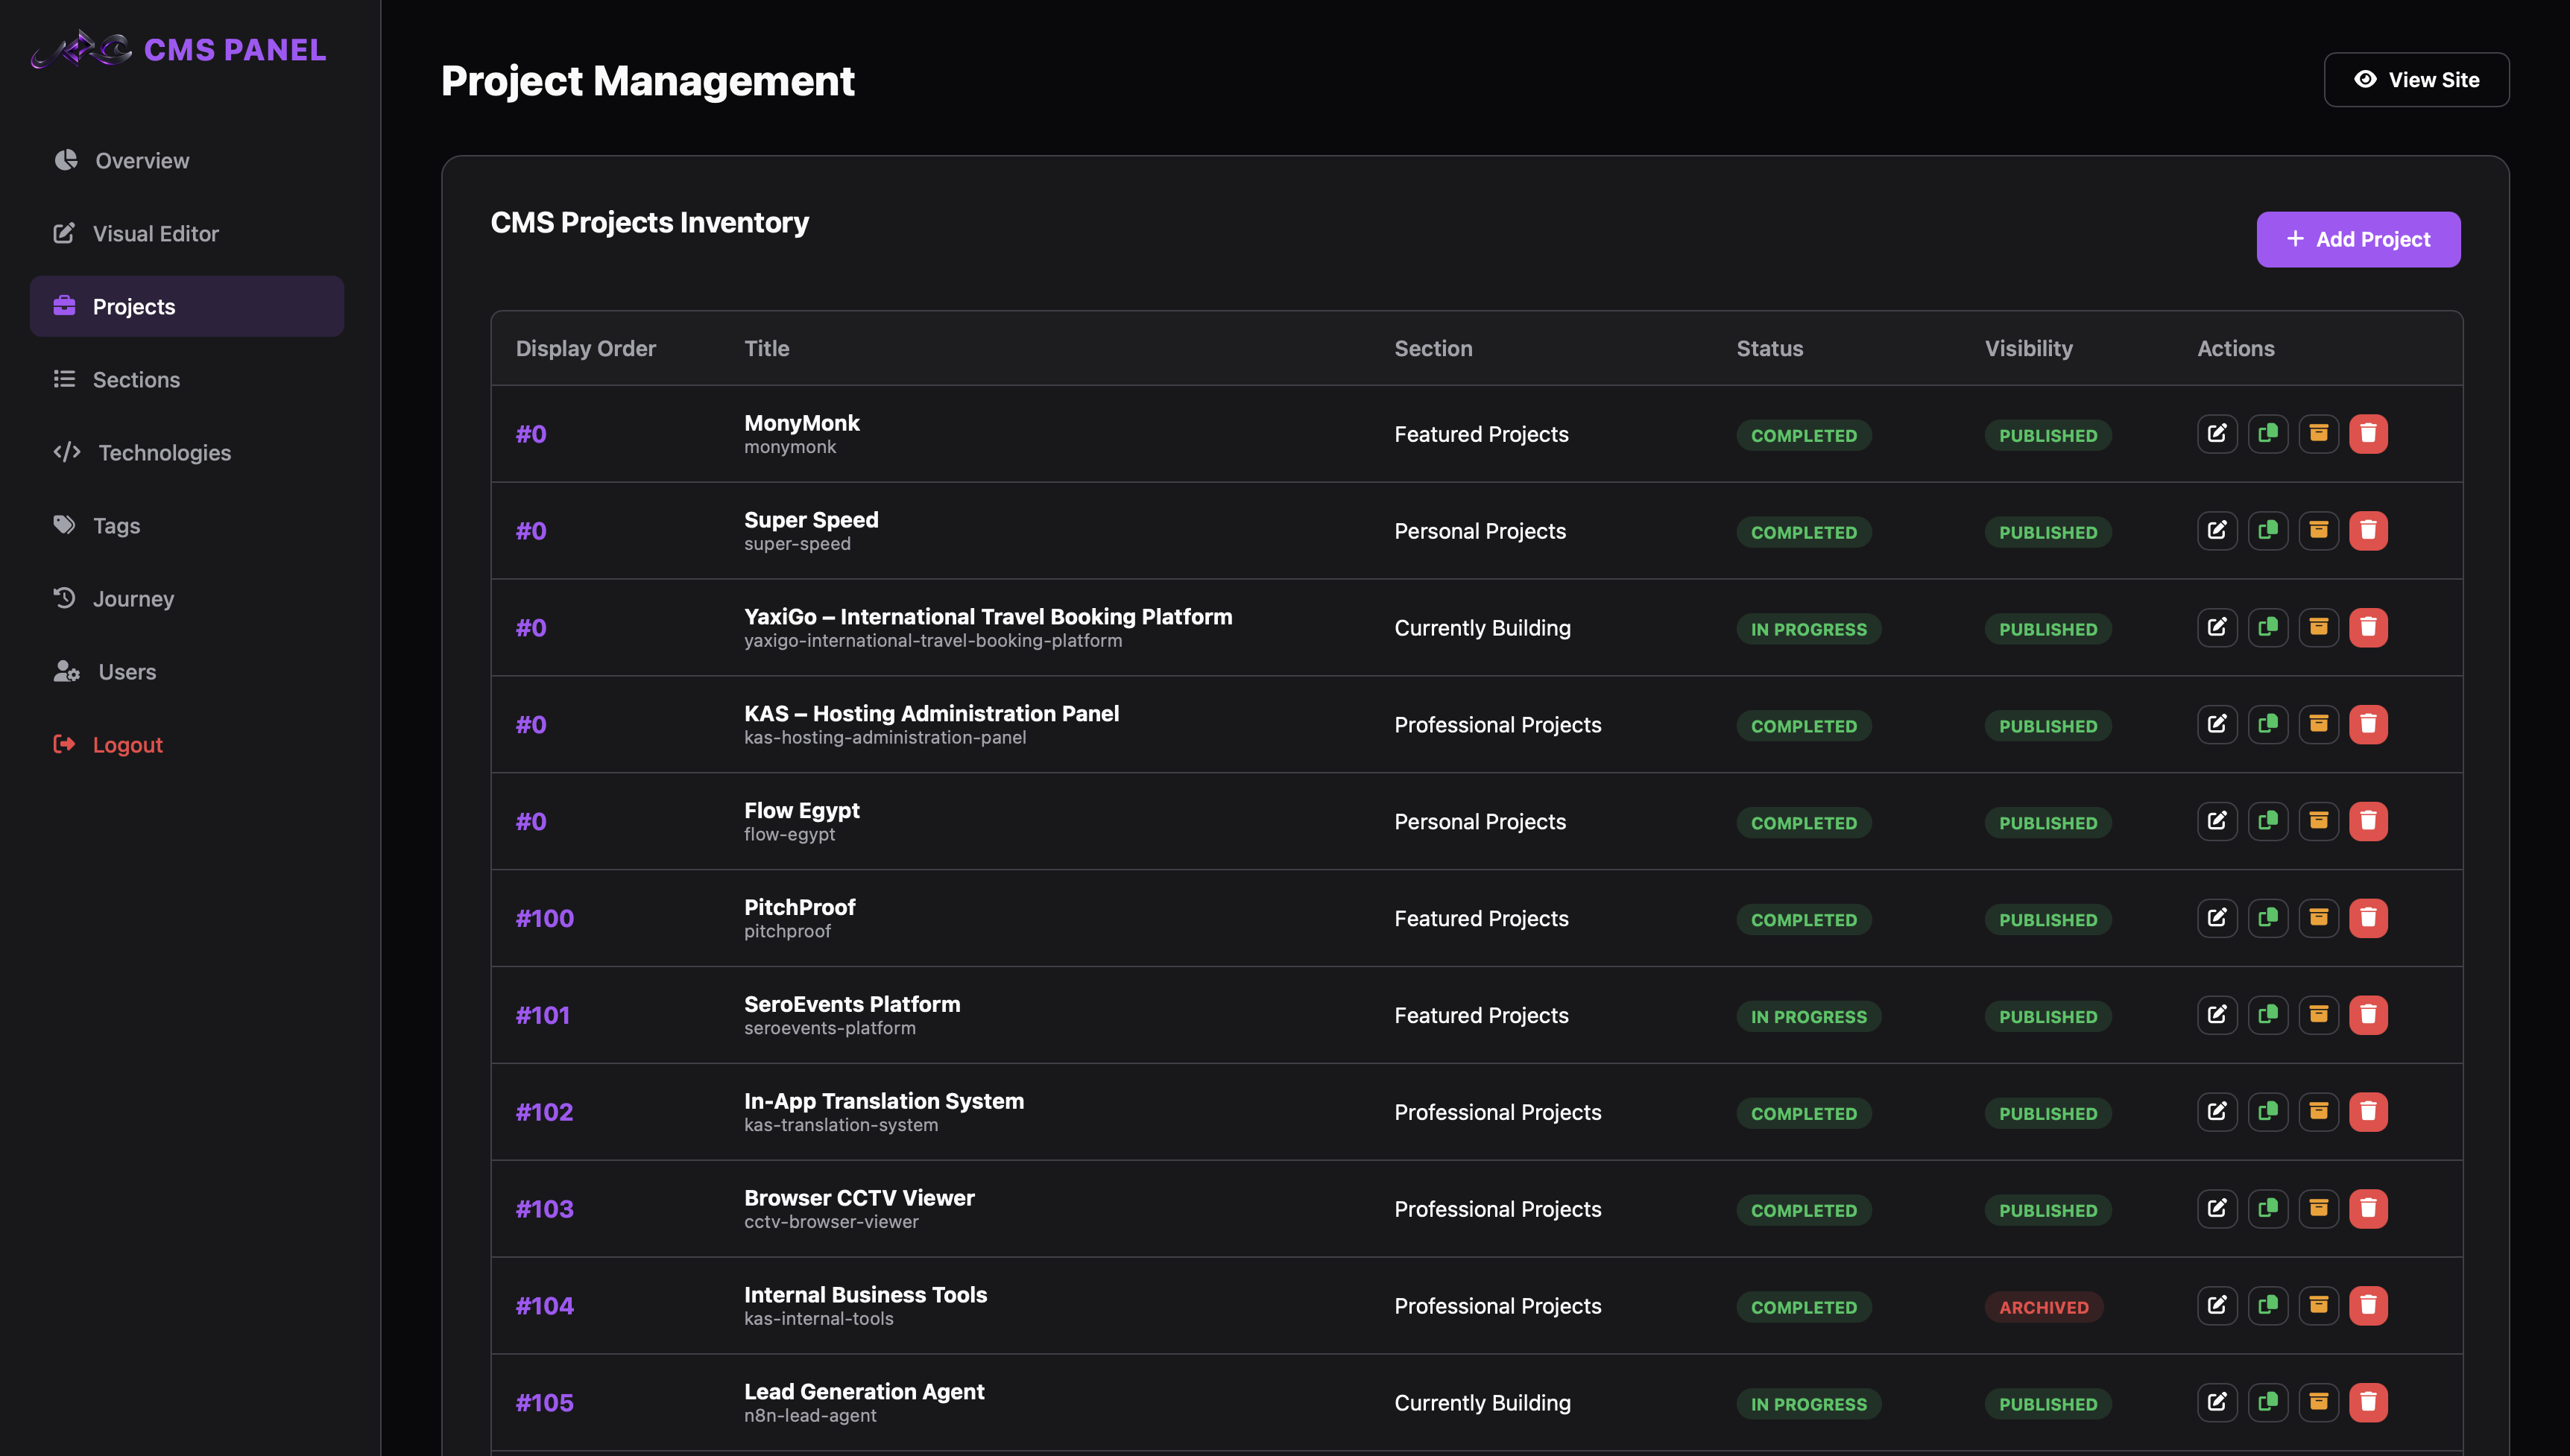
Task: Edit the Flow Egypt project
Action: pos(2217,821)
